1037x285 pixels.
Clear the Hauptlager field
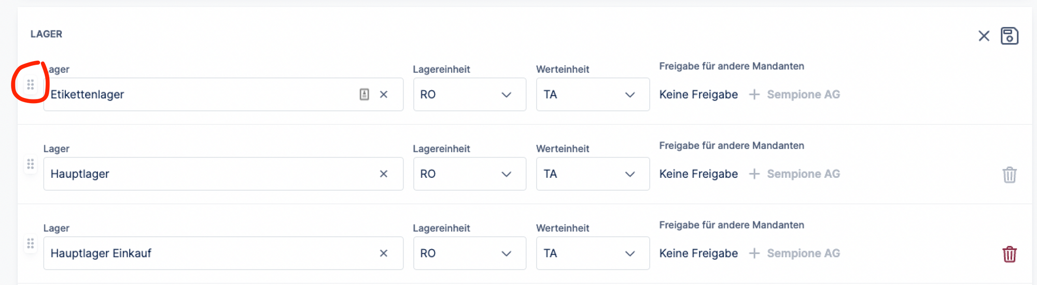coord(384,174)
